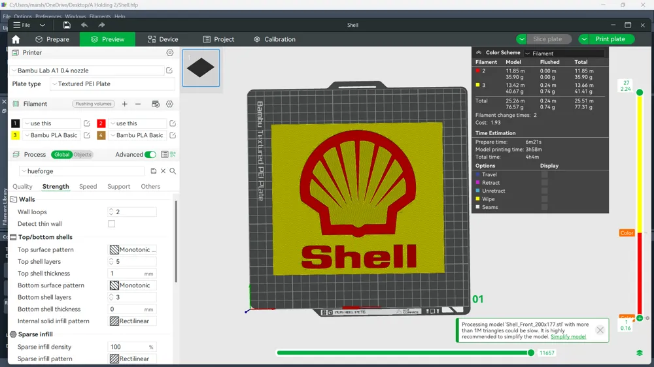The image size is (654, 367).
Task: Click the Print plate button
Action: pyautogui.click(x=611, y=39)
